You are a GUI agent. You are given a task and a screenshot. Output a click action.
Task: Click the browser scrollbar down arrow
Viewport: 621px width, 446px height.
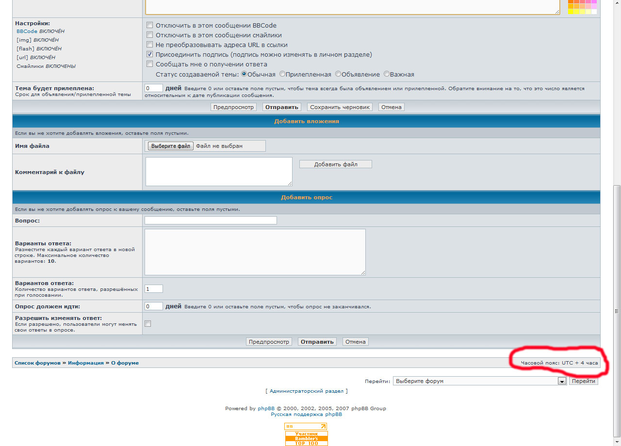(617, 442)
